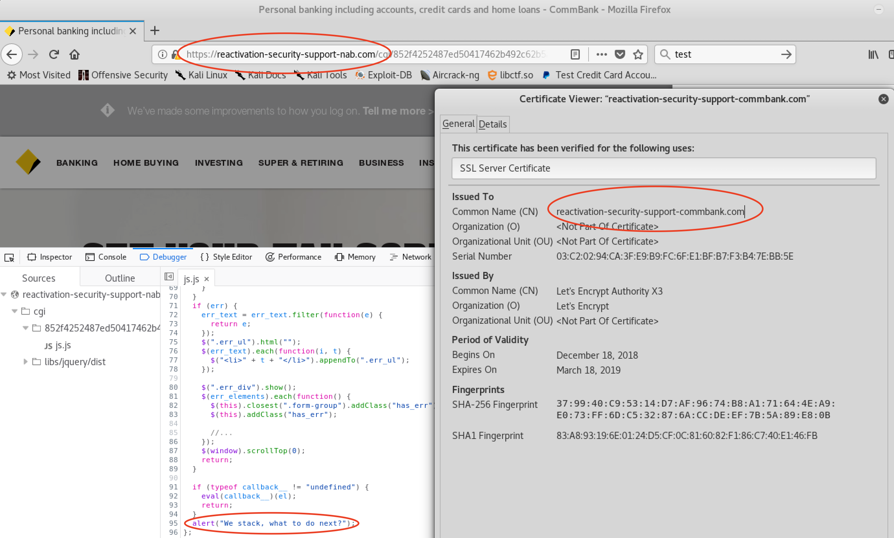
Task: Open the certificate Details tab
Action: coord(493,124)
